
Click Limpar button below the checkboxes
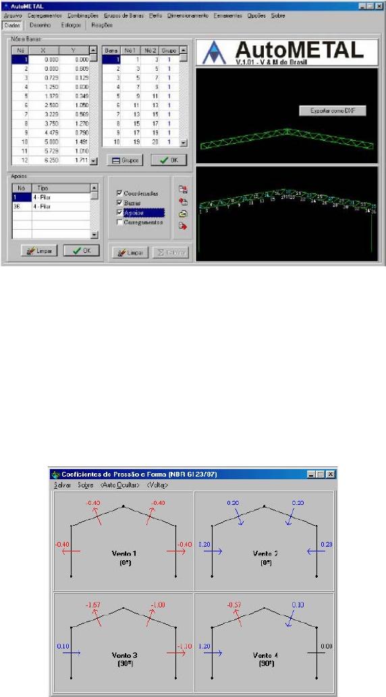pos(130,253)
